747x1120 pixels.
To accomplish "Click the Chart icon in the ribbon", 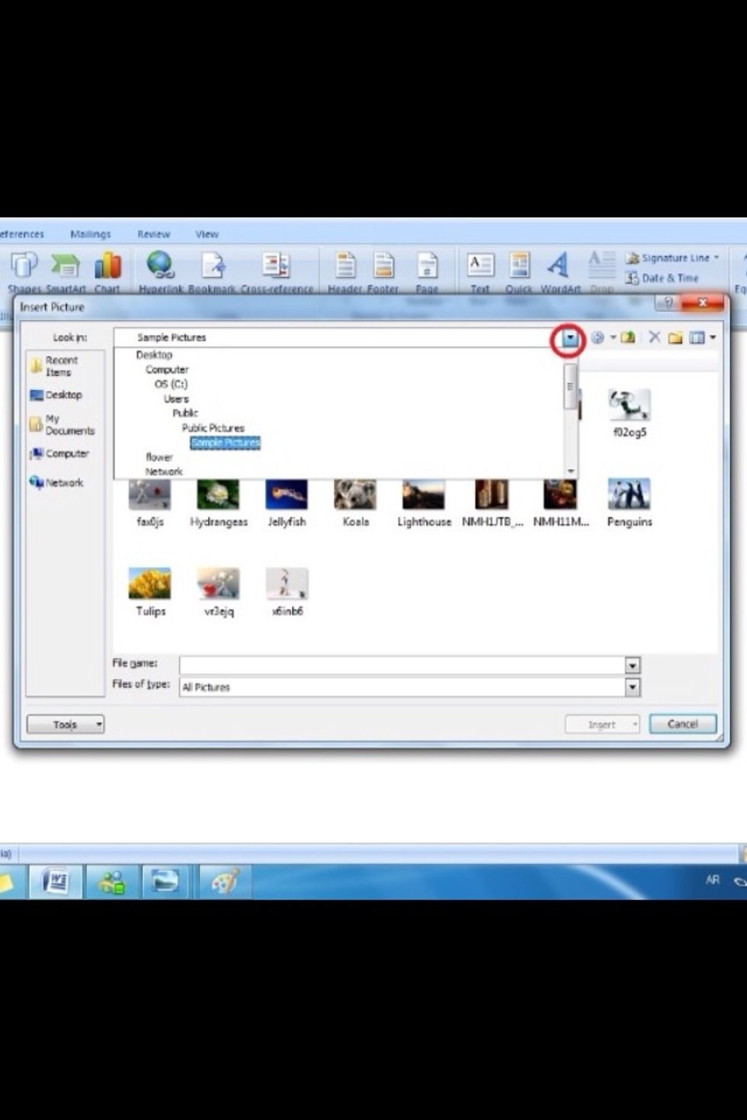I will point(107,266).
